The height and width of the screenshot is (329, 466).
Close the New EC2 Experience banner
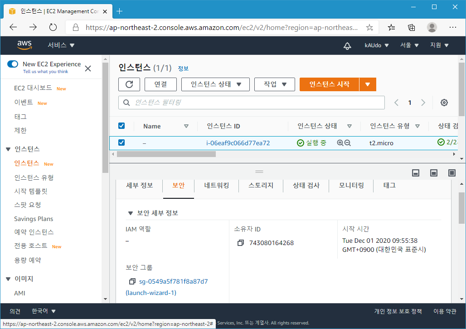(x=88, y=69)
